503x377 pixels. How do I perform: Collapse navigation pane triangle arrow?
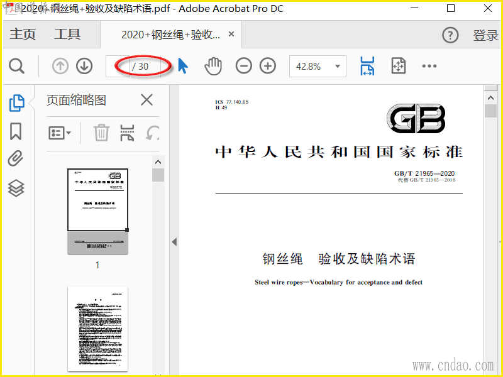point(174,242)
